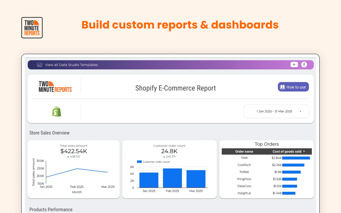The width and height of the screenshot is (341, 213).
Task: Open the YouTube icon in purple banner
Action: (294, 64)
